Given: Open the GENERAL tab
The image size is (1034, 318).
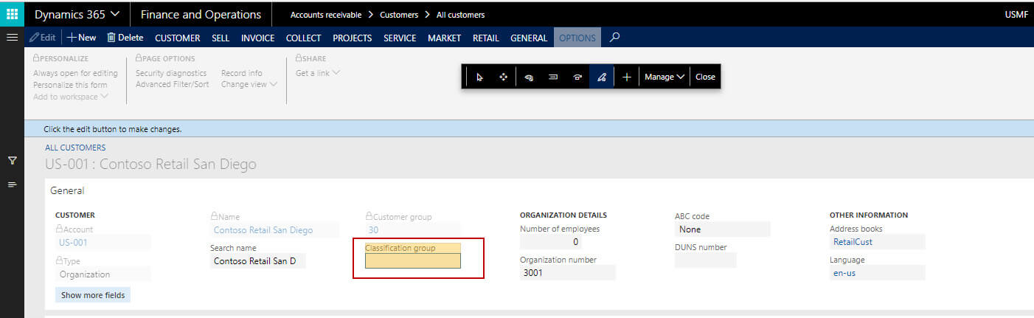Looking at the screenshot, I should click(529, 38).
